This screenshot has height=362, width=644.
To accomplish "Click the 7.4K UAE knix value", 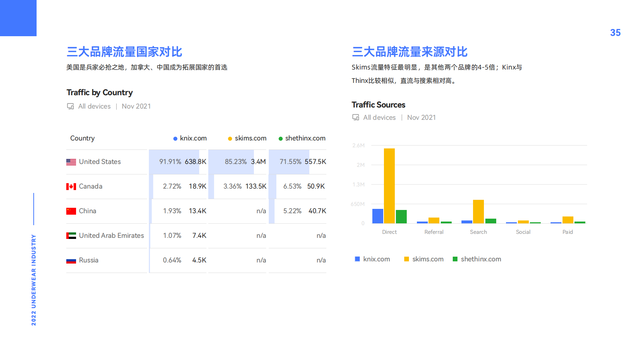I will point(200,236).
